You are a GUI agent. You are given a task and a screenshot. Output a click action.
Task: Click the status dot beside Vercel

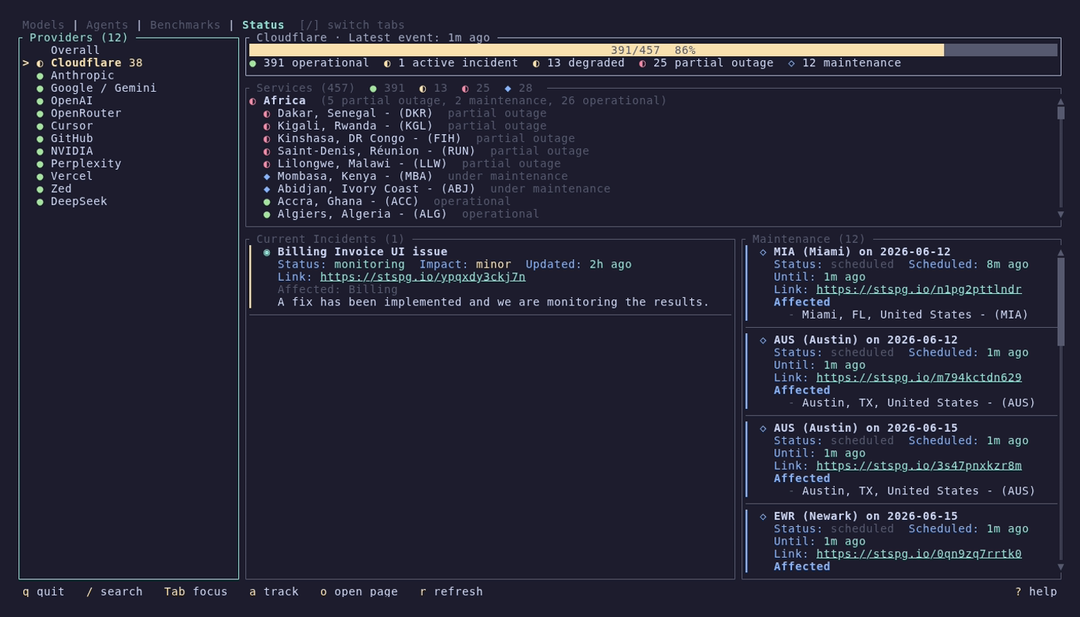(x=40, y=176)
